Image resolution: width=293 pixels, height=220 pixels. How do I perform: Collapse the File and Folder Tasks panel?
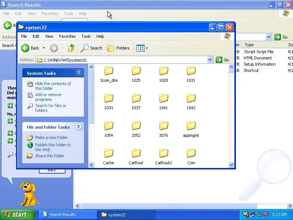(x=79, y=126)
